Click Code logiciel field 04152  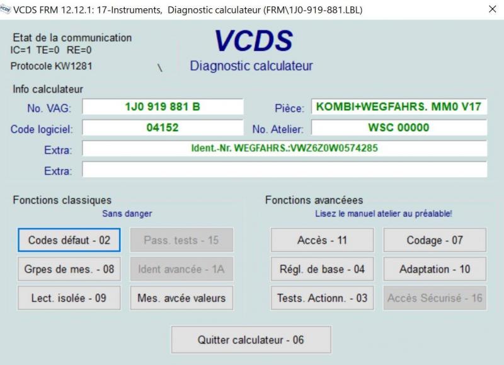click(163, 128)
